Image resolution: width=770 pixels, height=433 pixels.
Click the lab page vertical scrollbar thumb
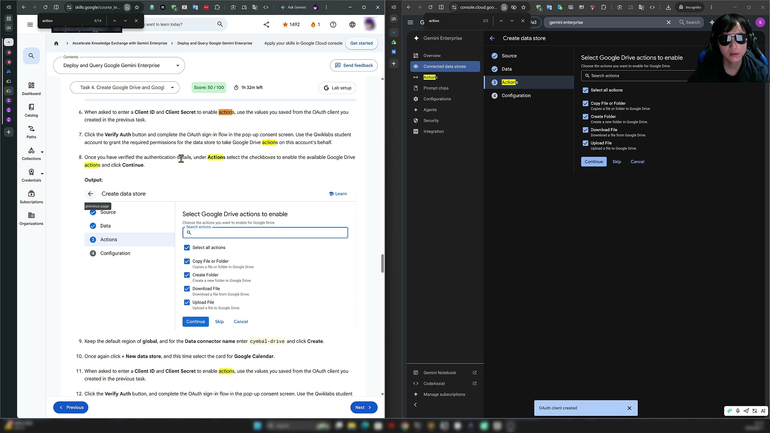click(382, 263)
